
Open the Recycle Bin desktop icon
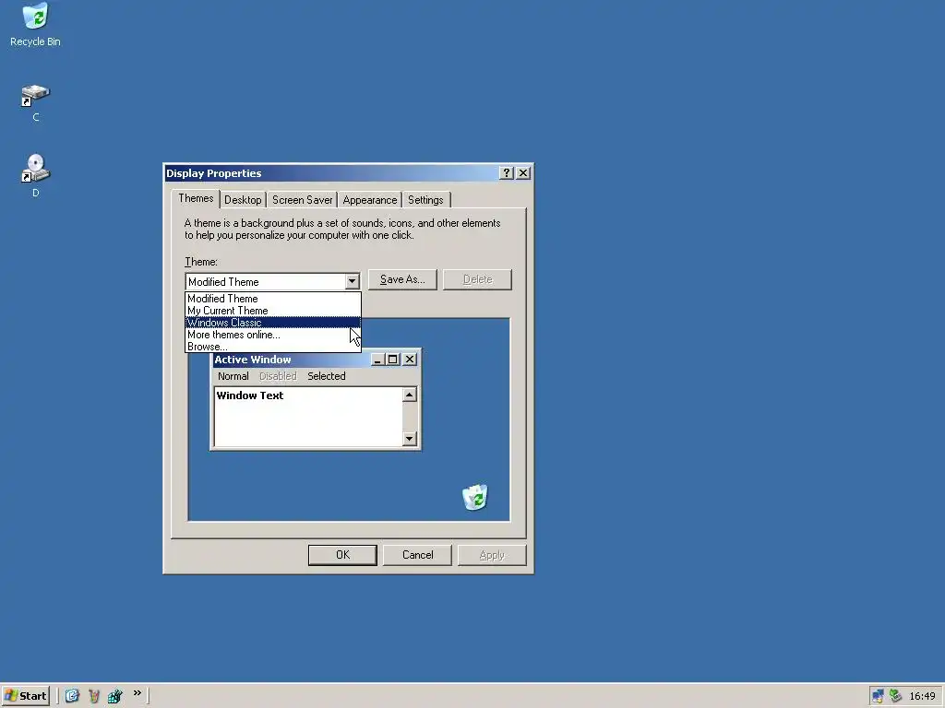coord(36,24)
